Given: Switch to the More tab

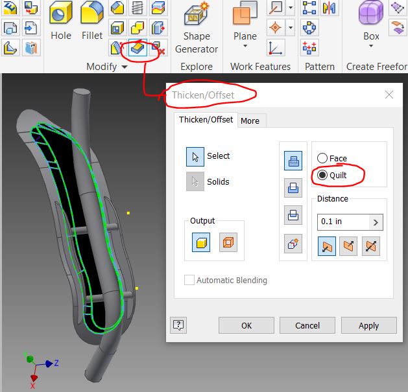Looking at the screenshot, I should (250, 121).
